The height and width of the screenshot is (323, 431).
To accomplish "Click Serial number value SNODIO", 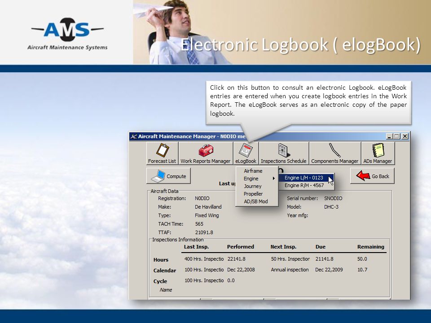I will point(333,198).
